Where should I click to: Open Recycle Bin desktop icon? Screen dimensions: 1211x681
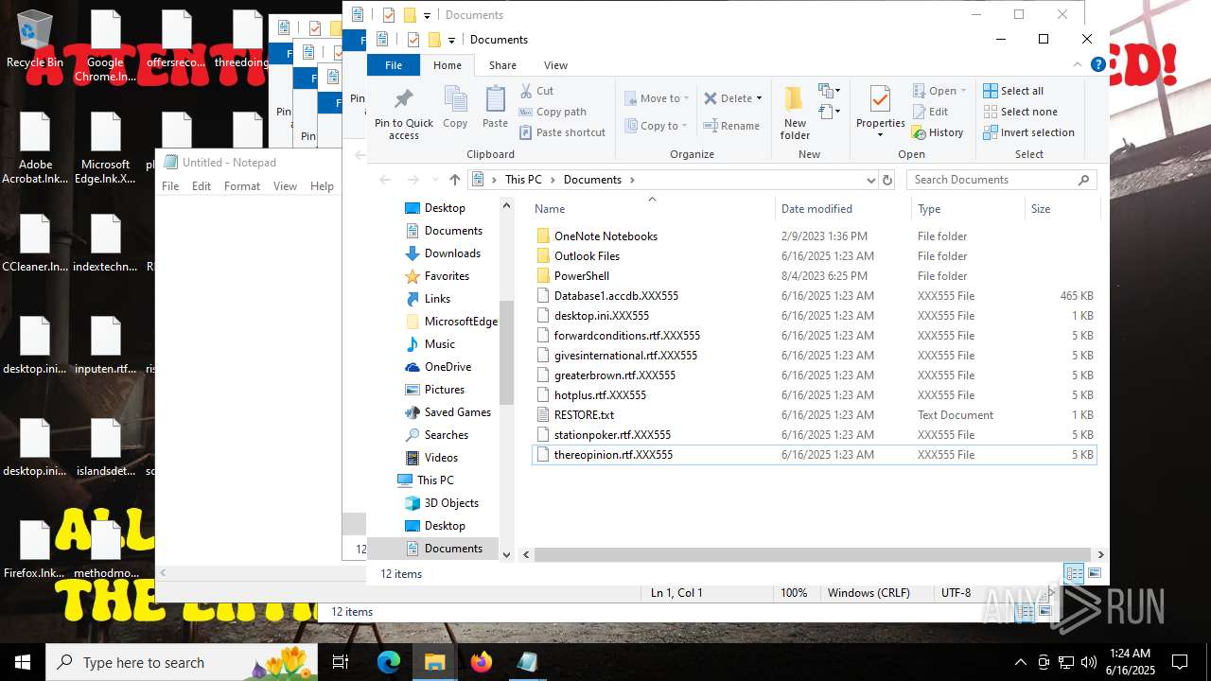click(x=35, y=40)
